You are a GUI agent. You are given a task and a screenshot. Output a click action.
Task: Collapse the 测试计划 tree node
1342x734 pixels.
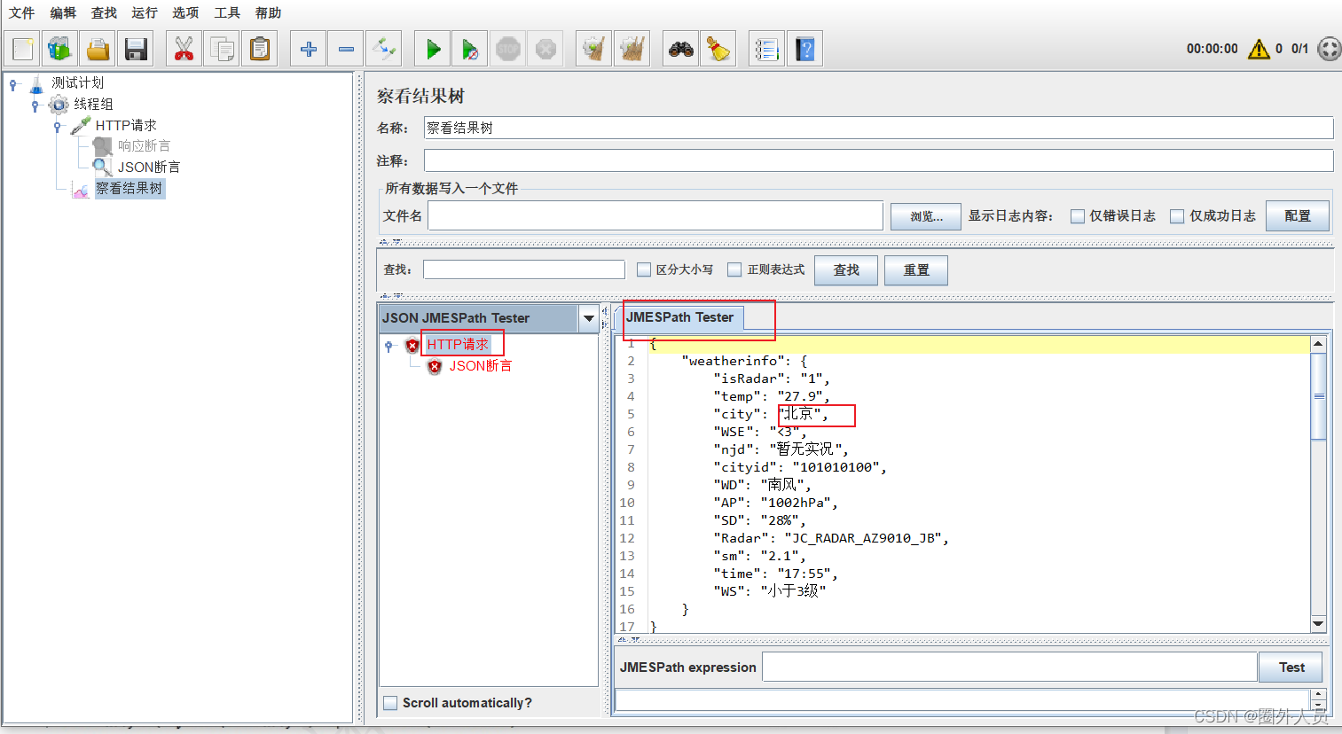click(x=13, y=84)
